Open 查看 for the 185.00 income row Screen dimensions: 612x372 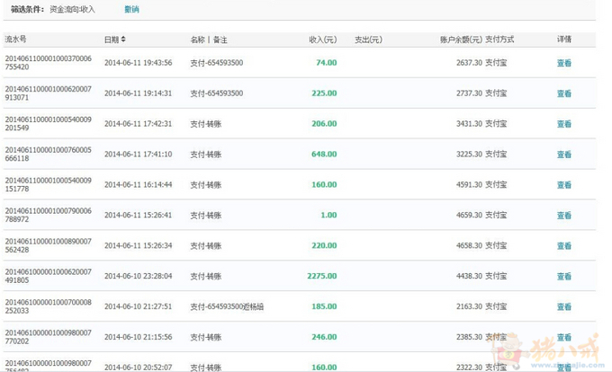[563, 307]
